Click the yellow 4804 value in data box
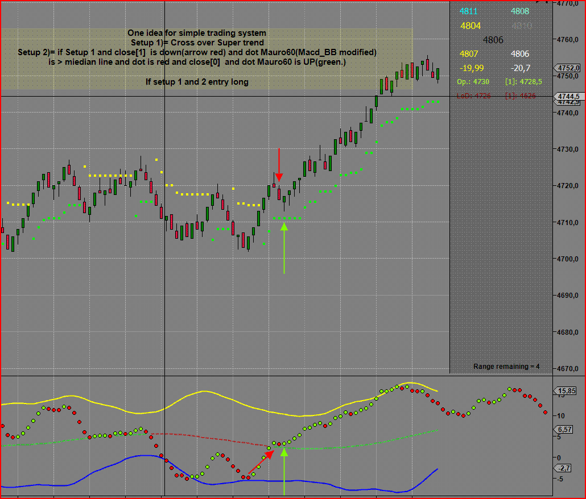Viewport: 586px width, 499px height. pyautogui.click(x=471, y=26)
